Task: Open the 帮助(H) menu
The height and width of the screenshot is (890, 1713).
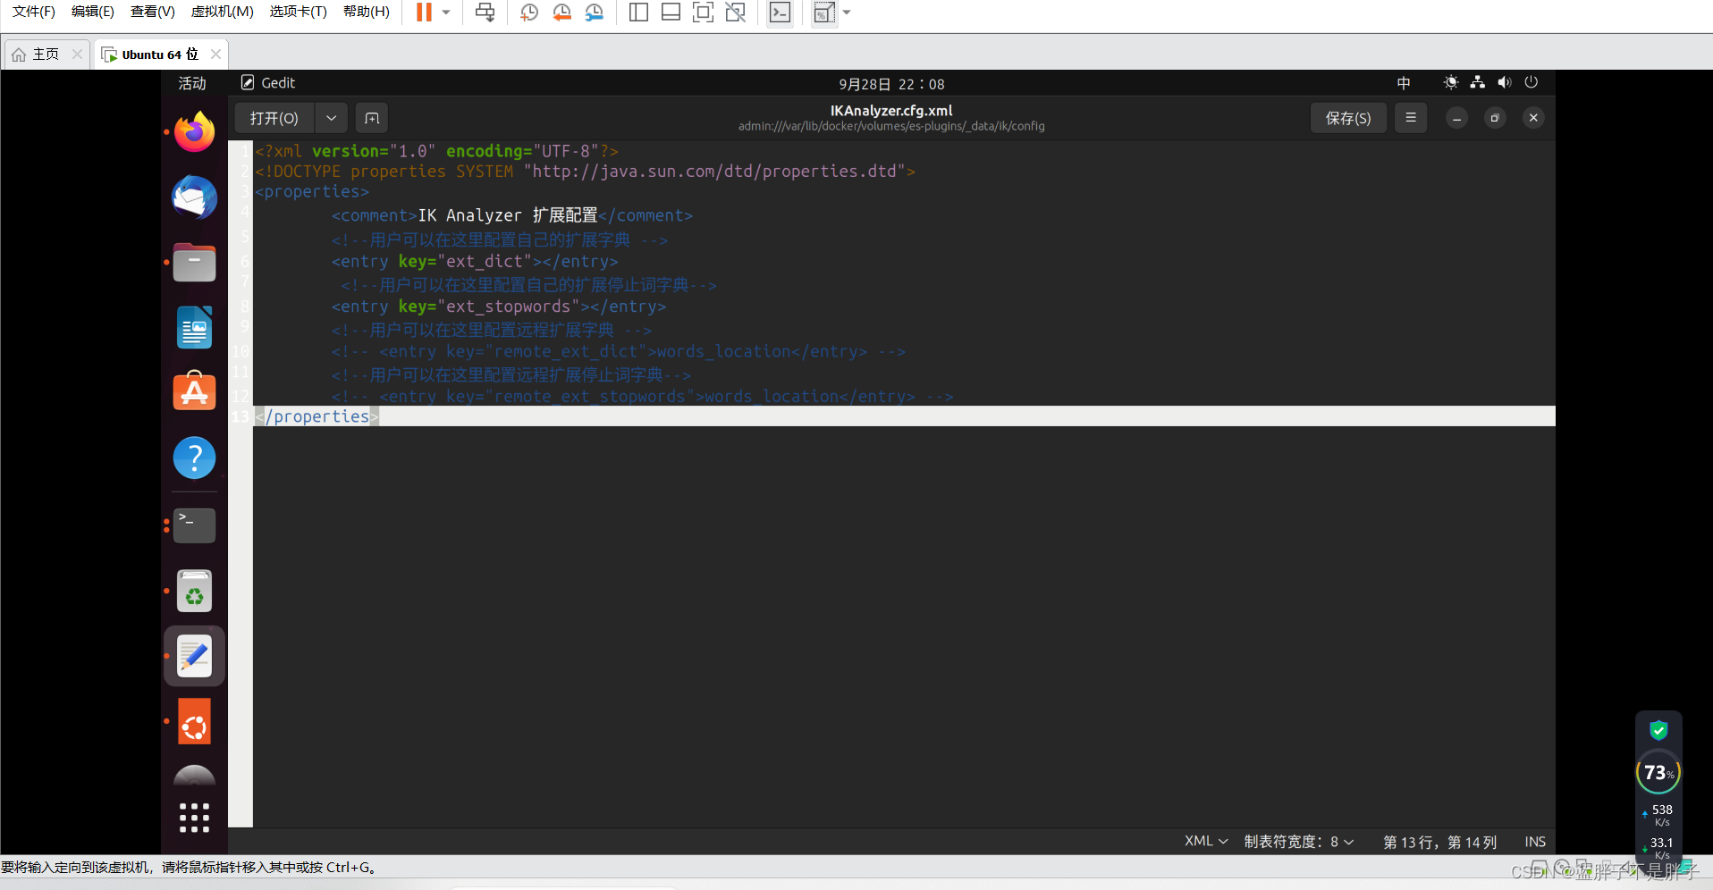Action: pyautogui.click(x=367, y=12)
